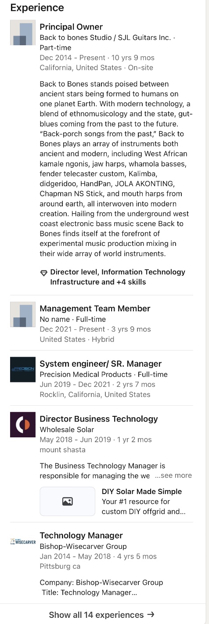Screen dimensions: 209x624
Task: Open the Bishop-Wisecarver Group logo
Action: click(x=23, y=541)
